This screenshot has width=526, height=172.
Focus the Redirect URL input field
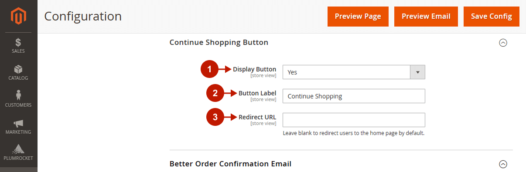[354, 120]
